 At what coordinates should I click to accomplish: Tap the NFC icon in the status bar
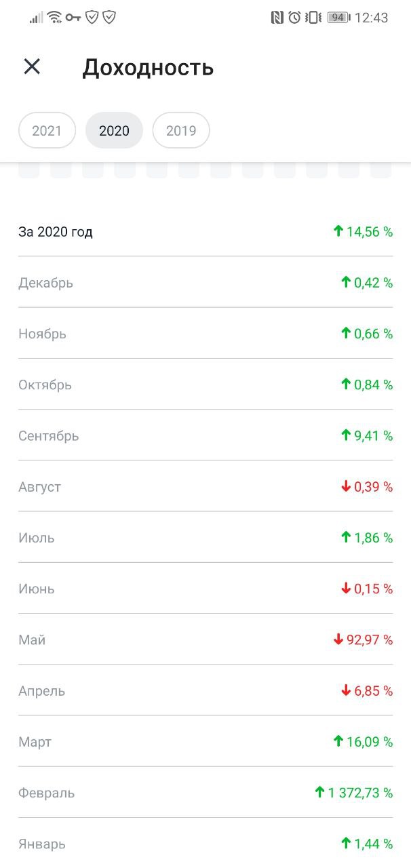277,18
